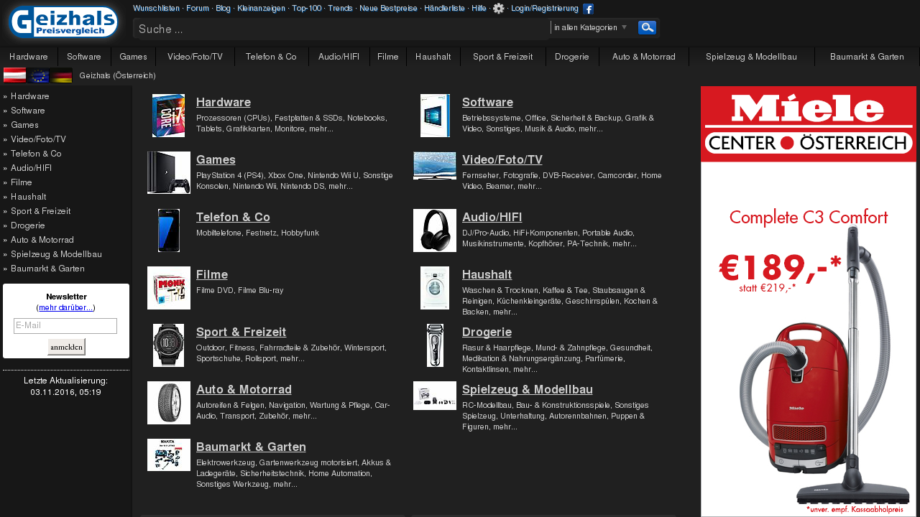Open the Audio/HIFI headphones thumbnail
Viewport: 920px width, 517px height.
(435, 230)
